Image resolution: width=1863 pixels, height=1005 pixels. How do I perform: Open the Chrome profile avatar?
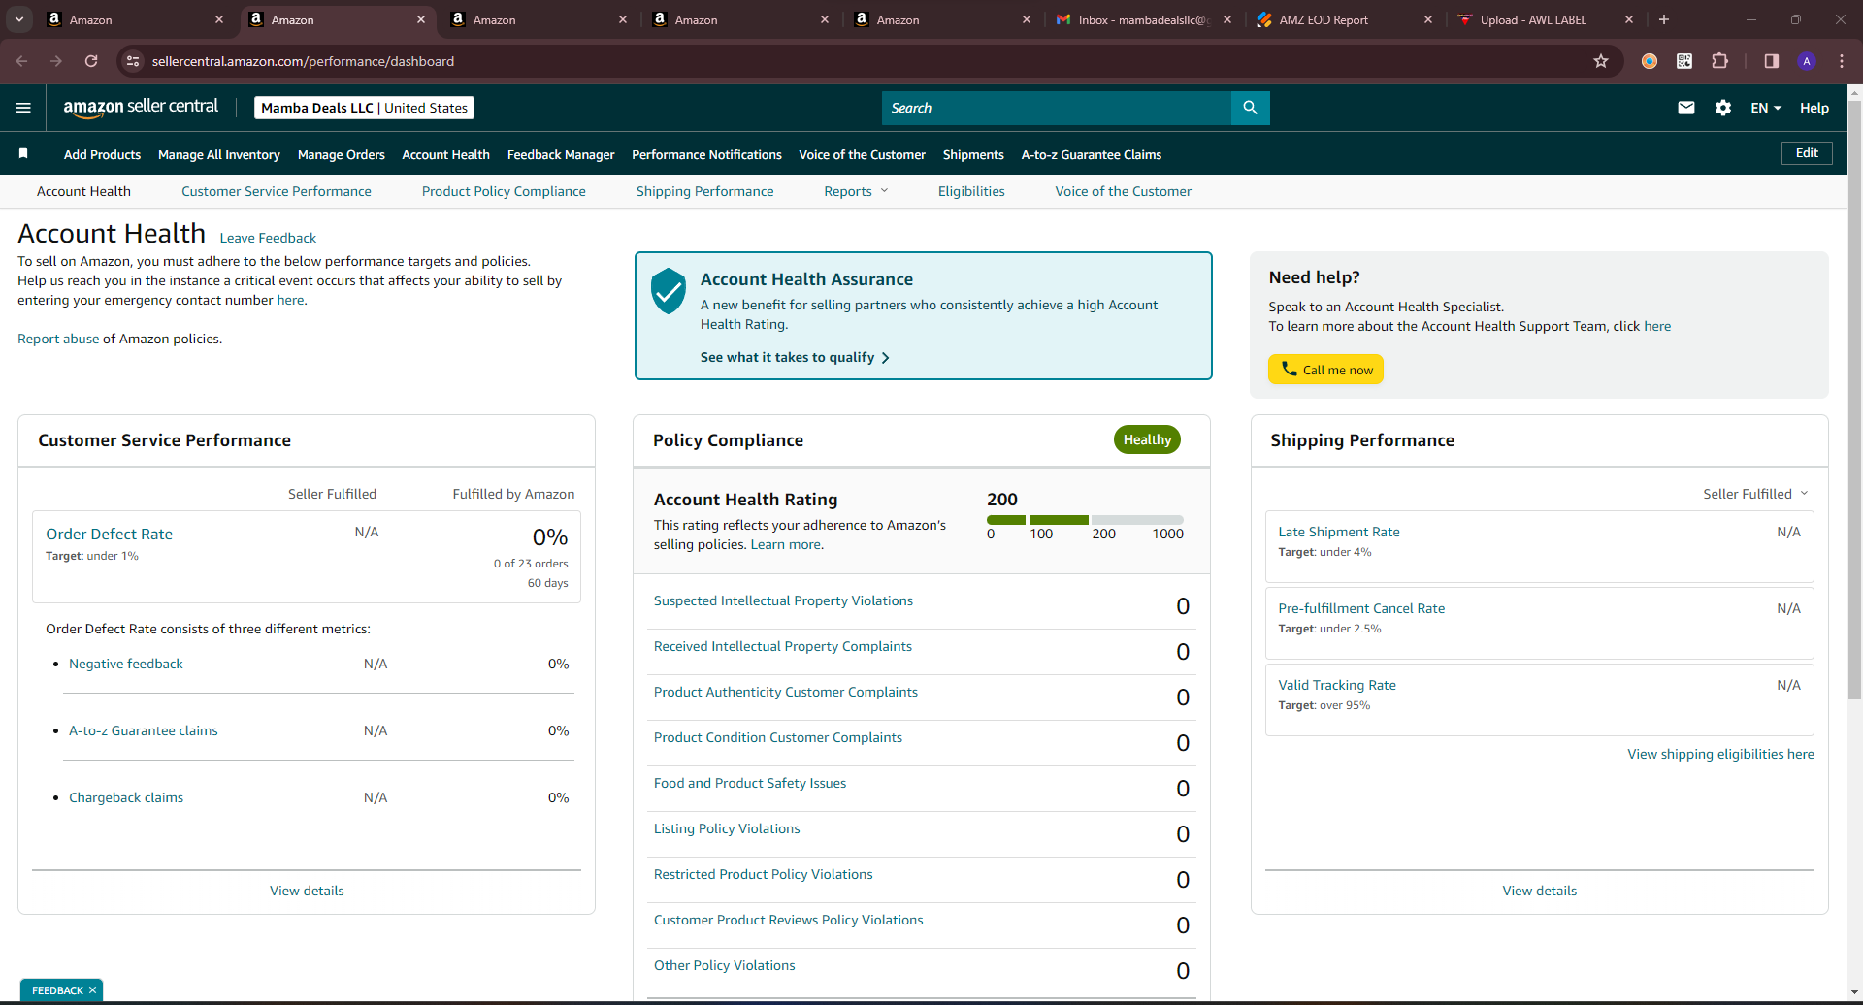click(1807, 61)
